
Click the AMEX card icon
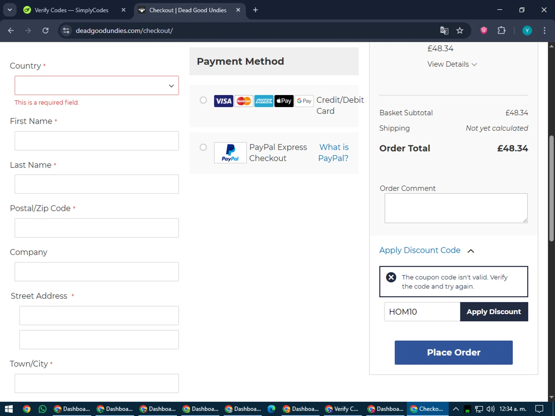[x=264, y=101]
